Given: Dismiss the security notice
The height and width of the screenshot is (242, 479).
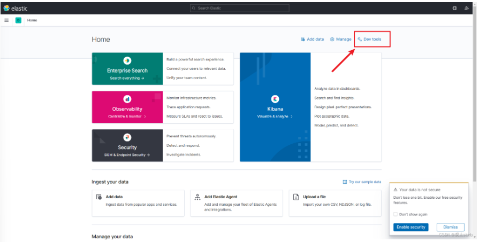Looking at the screenshot, I should (x=450, y=227).
